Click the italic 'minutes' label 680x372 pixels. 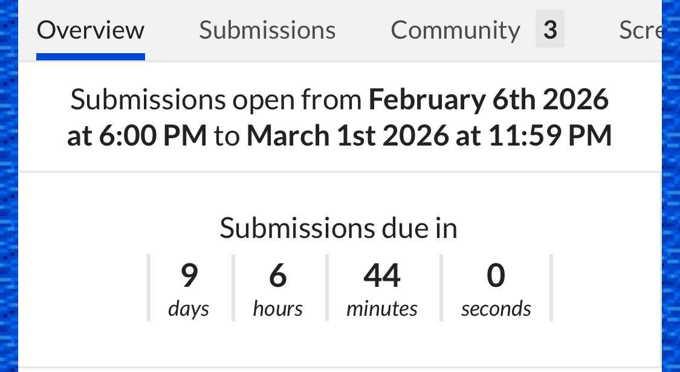(x=382, y=309)
